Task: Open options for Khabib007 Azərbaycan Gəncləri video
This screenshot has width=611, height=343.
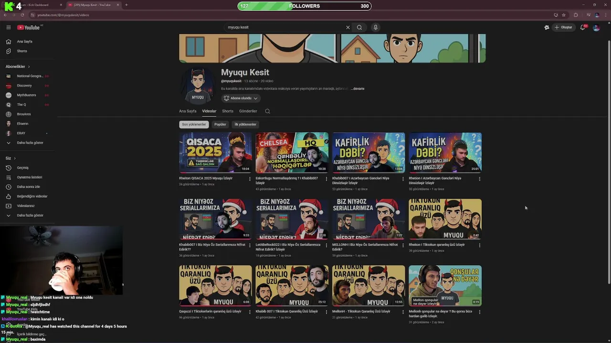Action: 403,179
